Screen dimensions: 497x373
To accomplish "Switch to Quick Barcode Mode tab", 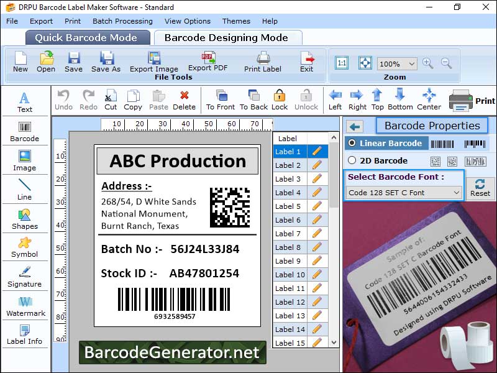I will (87, 37).
